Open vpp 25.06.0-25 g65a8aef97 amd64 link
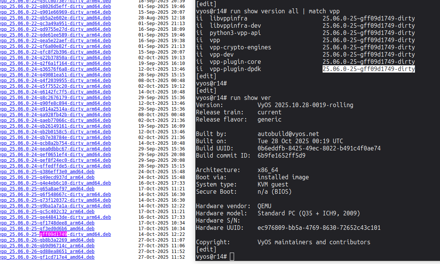 click(47, 189)
